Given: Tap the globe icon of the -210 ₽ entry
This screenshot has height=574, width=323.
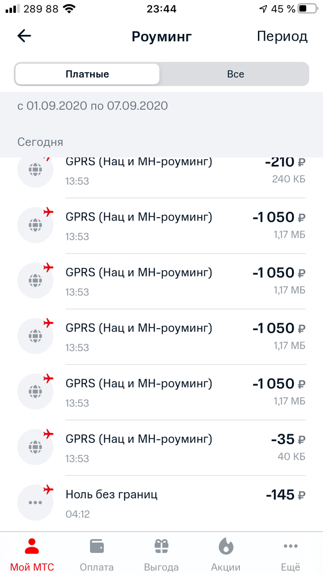Looking at the screenshot, I should click(x=35, y=170).
